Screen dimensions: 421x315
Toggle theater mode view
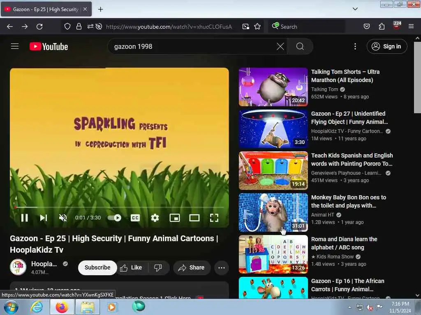click(x=194, y=218)
